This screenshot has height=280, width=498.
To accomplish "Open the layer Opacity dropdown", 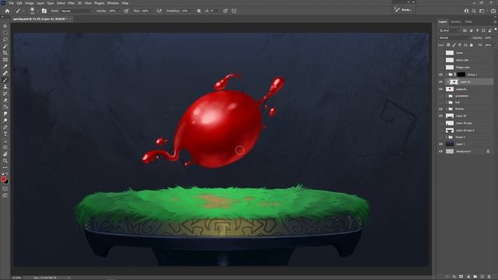I will 494,38.
